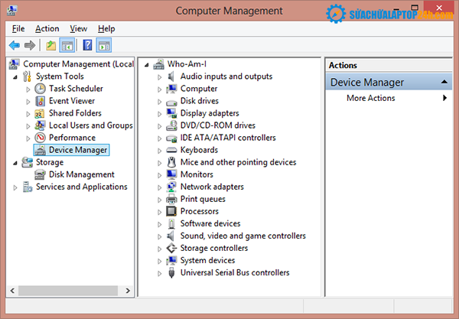Select the Performance icon in the tree
The height and width of the screenshot is (319, 459).
pyautogui.click(x=41, y=138)
